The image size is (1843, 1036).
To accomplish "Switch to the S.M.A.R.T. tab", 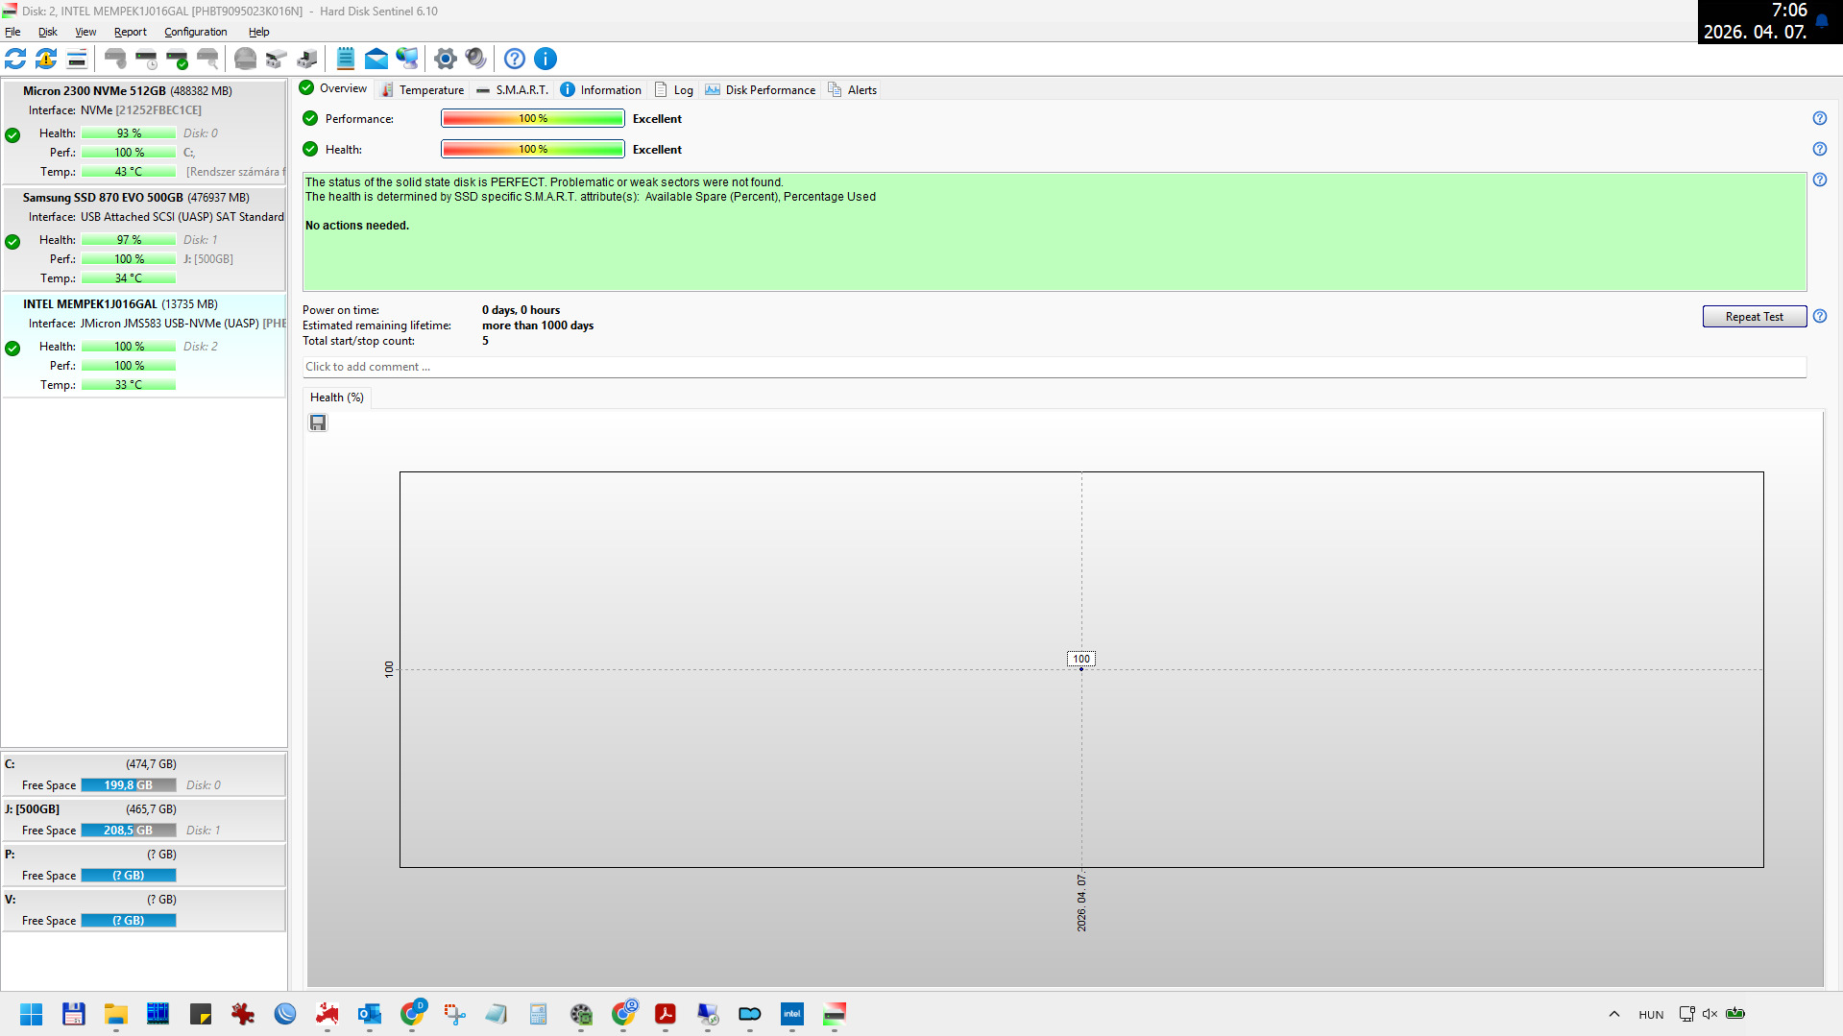I will click(x=513, y=90).
